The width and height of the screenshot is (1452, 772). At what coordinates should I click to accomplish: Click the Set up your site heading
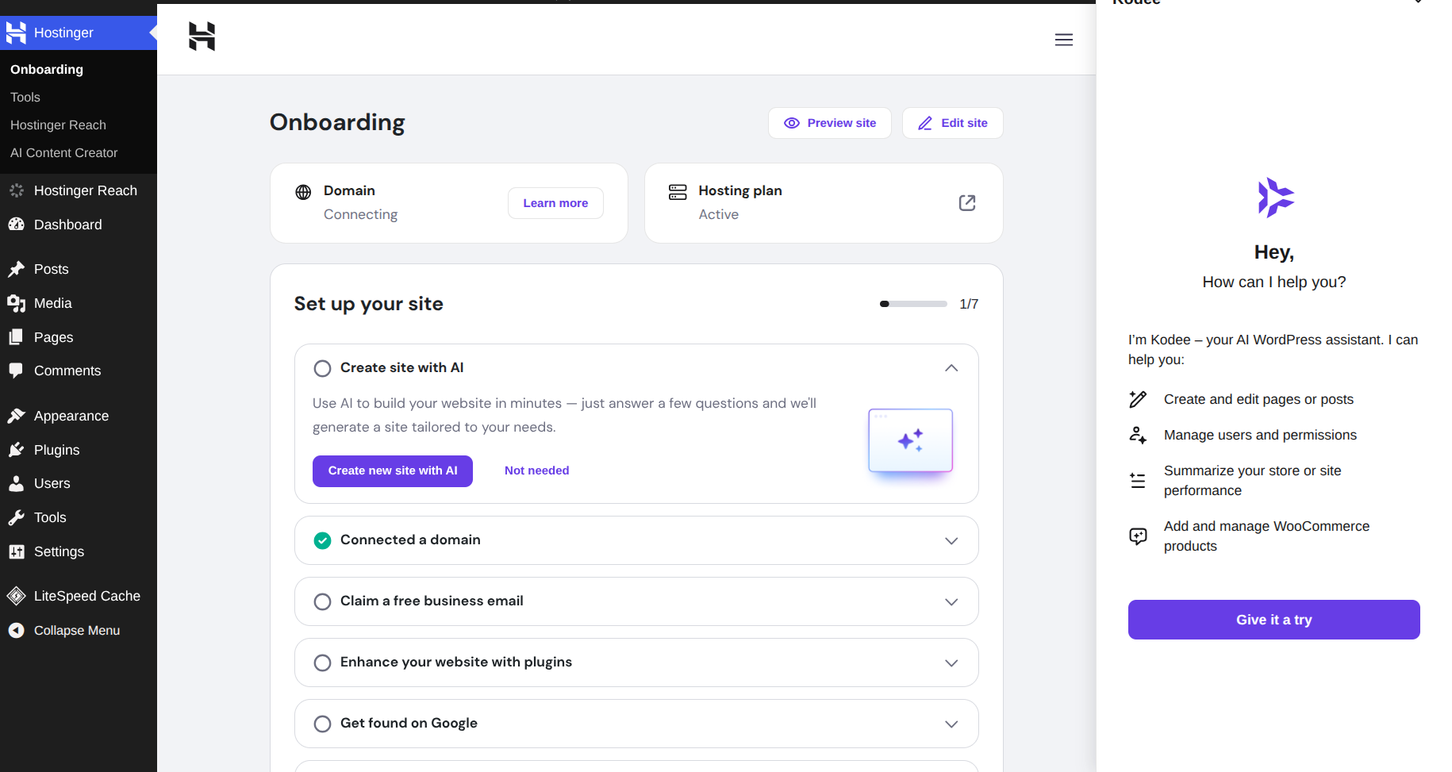coord(369,304)
